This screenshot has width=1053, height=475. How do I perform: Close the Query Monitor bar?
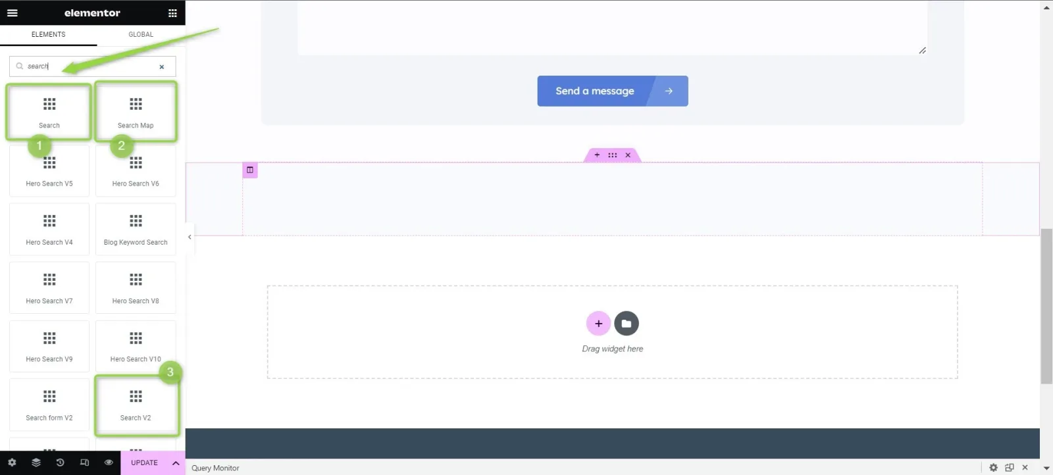click(x=1025, y=468)
